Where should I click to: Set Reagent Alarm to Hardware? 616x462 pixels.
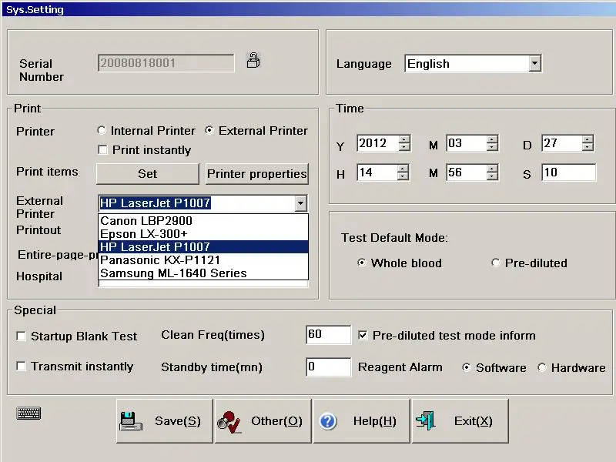(542, 368)
